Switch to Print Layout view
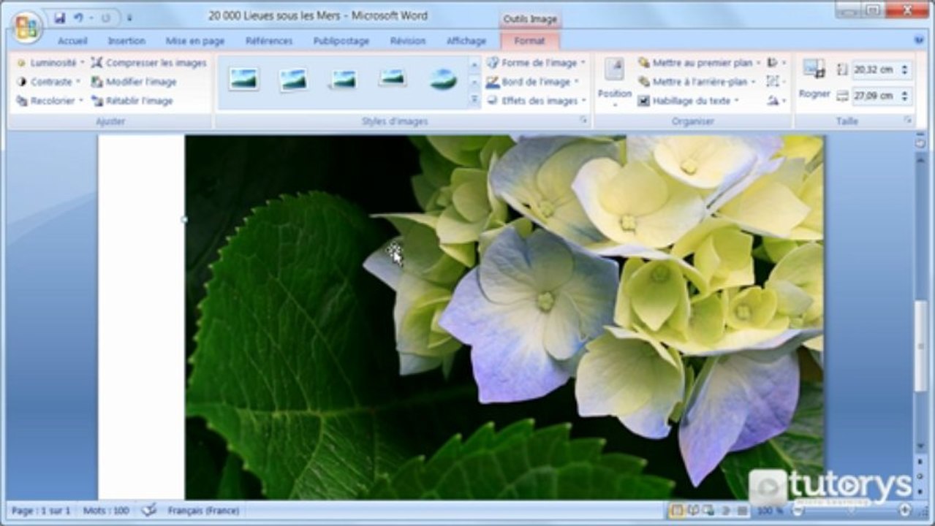The image size is (935, 526). [x=676, y=510]
